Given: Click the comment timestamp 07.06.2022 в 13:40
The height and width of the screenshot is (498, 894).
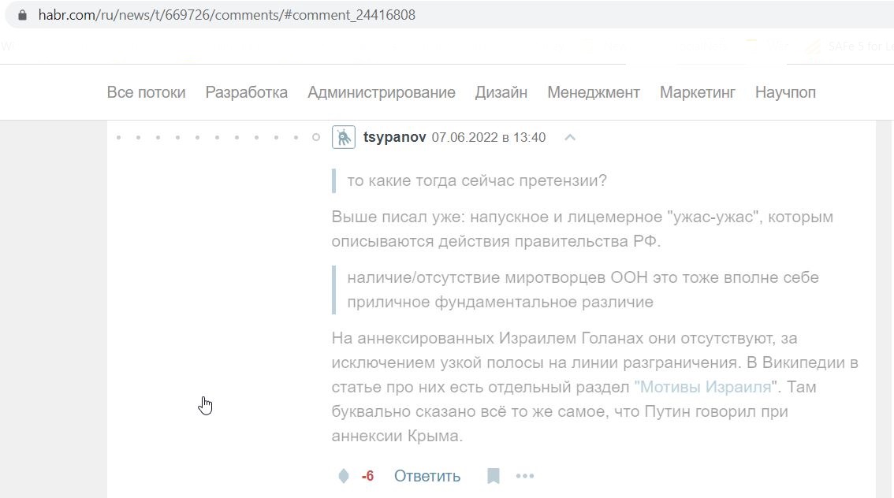Looking at the screenshot, I should (489, 137).
